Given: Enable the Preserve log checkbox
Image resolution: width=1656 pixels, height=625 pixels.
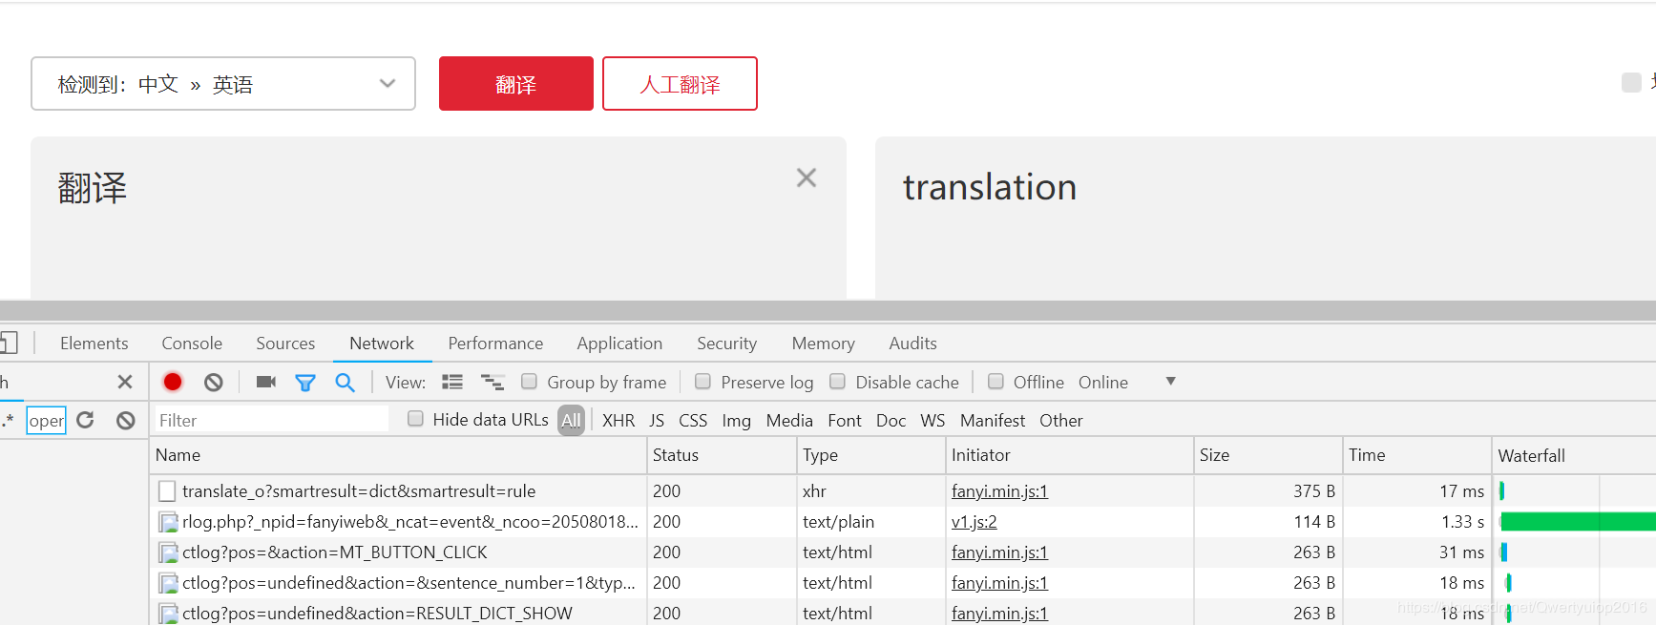Looking at the screenshot, I should point(703,382).
